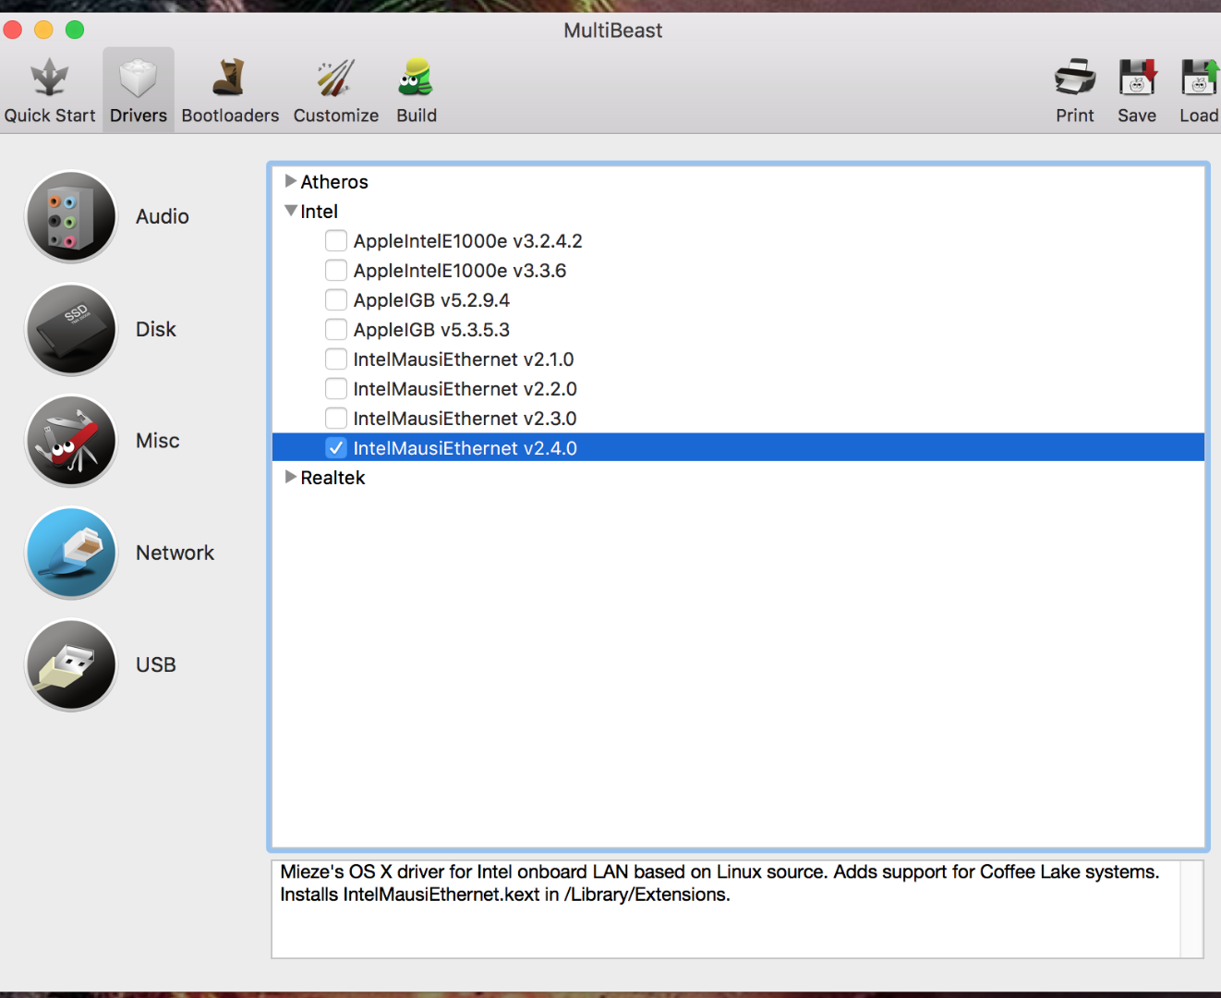Click the Quick Start label
Image resolution: width=1221 pixels, height=998 pixels.
pos(50,116)
